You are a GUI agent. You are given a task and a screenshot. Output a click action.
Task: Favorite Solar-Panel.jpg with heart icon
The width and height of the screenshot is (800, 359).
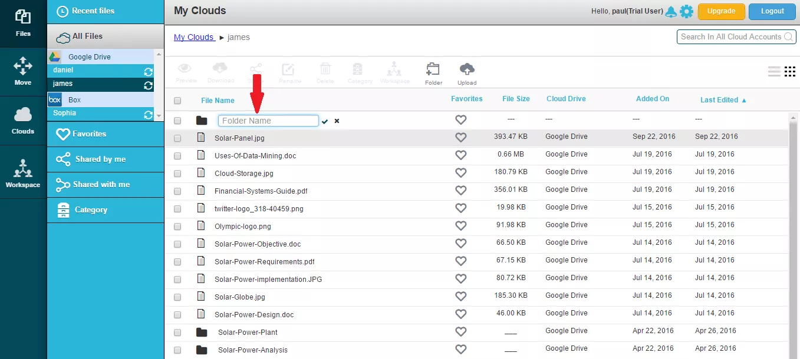pos(461,137)
